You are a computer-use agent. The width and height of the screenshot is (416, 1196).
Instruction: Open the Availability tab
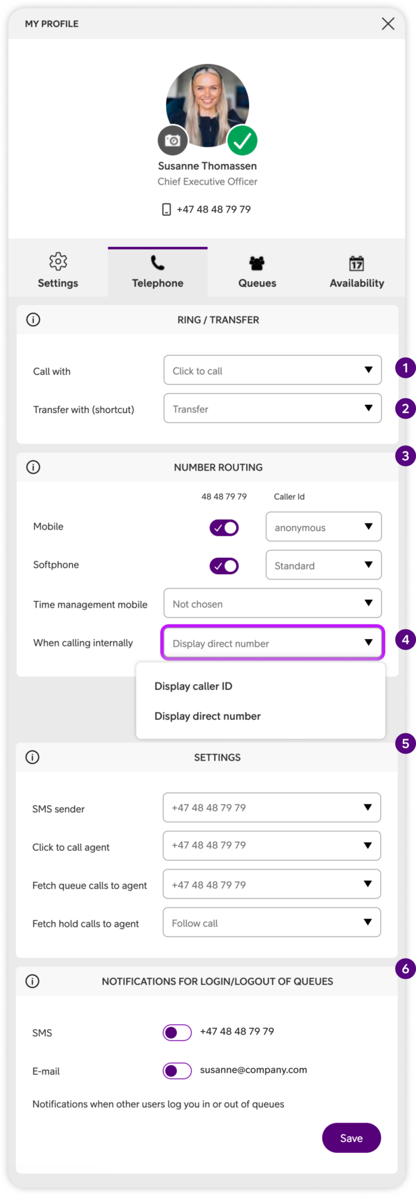357,272
